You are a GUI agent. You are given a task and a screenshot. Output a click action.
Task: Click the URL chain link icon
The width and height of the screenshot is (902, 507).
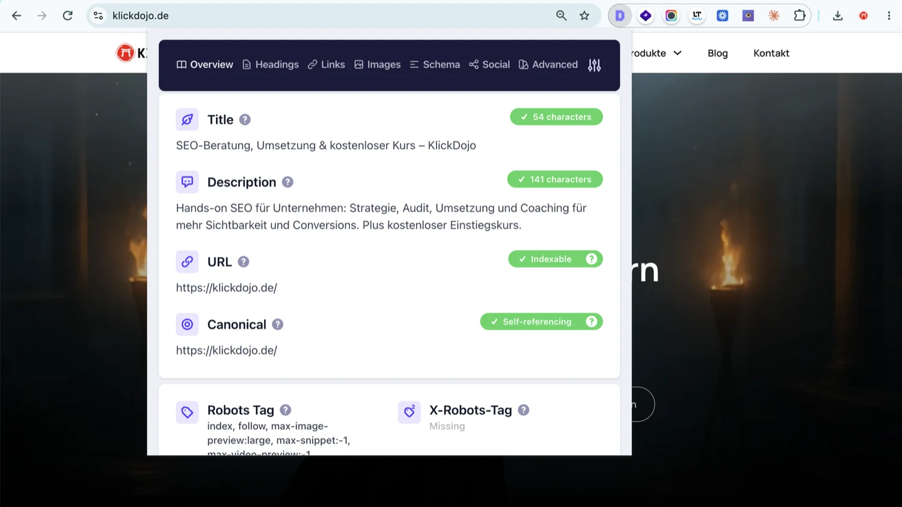coord(187,262)
